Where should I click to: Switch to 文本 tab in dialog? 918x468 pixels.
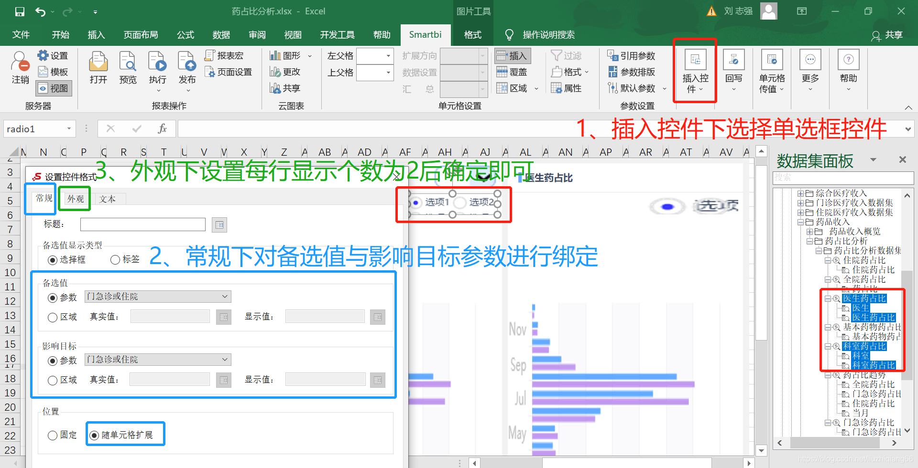(108, 199)
